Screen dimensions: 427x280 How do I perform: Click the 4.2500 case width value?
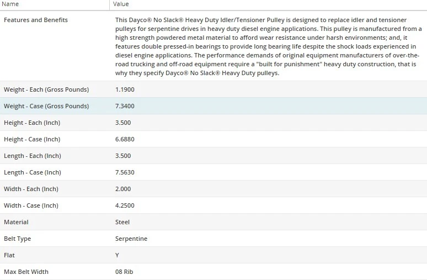pos(125,205)
